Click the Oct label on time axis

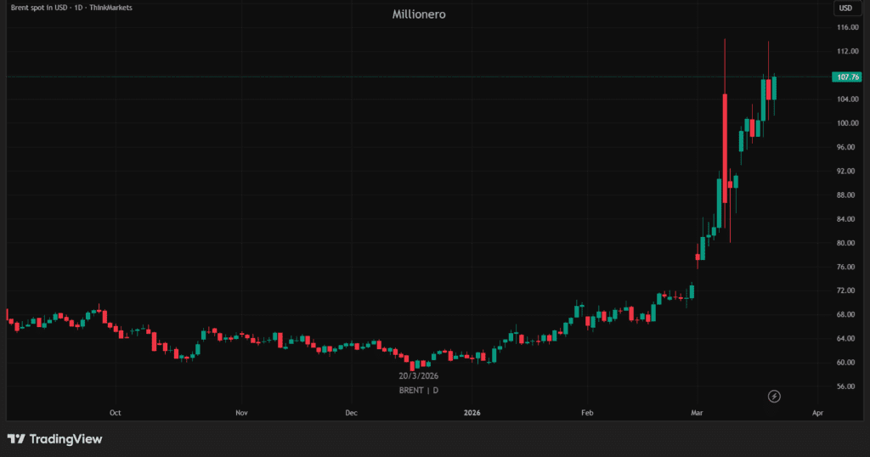tap(115, 413)
